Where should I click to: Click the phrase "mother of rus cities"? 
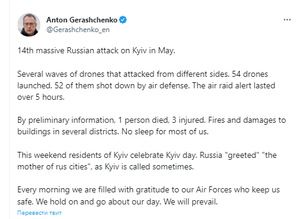click(52, 167)
